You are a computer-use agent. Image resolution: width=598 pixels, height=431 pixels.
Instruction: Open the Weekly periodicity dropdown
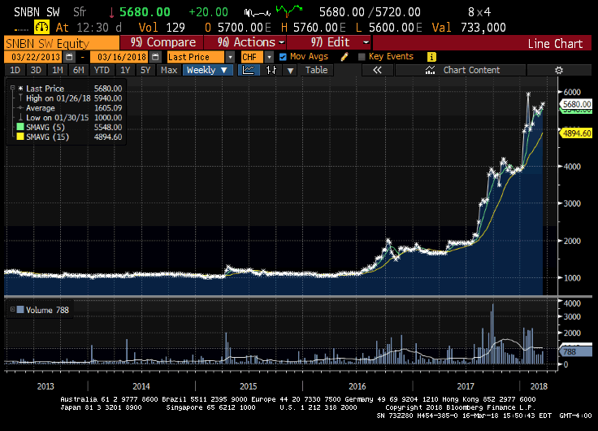[207, 70]
